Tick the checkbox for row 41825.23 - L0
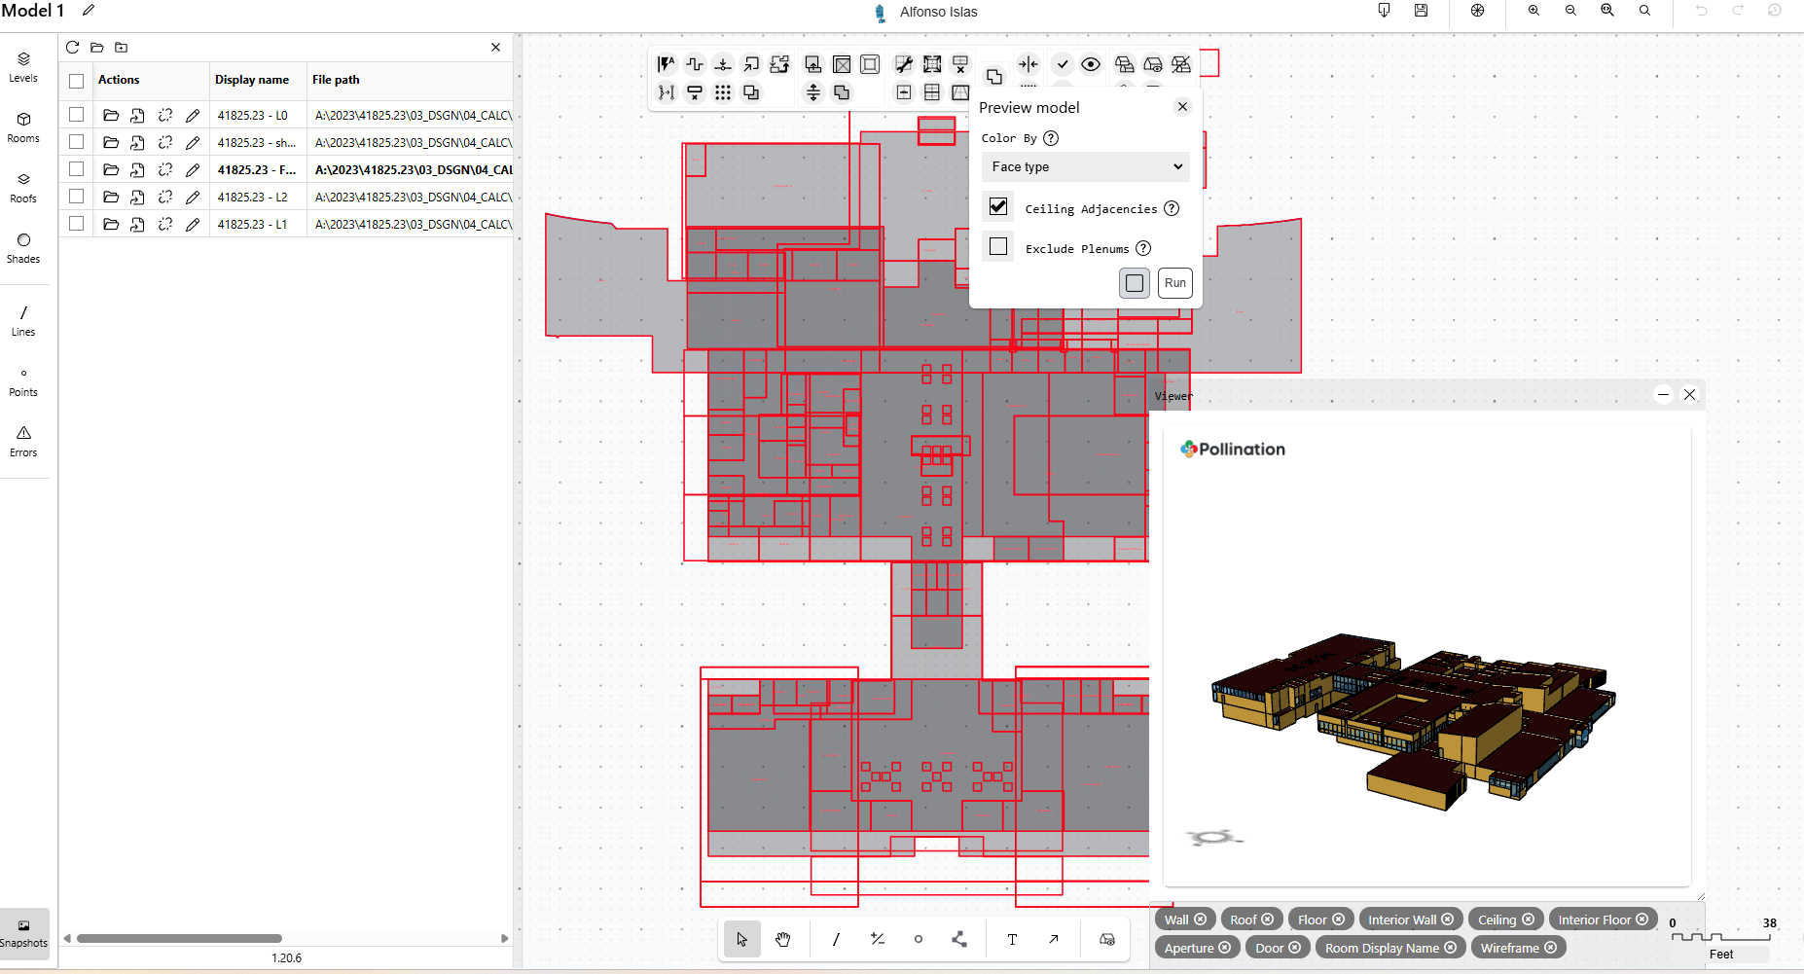1804x974 pixels. coord(77,115)
